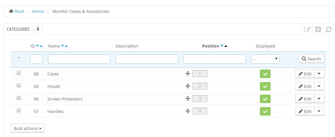
Task: Click the Search button
Action: point(311,59)
